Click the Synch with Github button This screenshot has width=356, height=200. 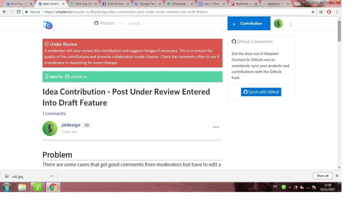tap(261, 92)
